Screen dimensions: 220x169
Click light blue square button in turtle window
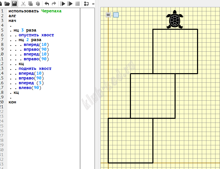point(116,15)
